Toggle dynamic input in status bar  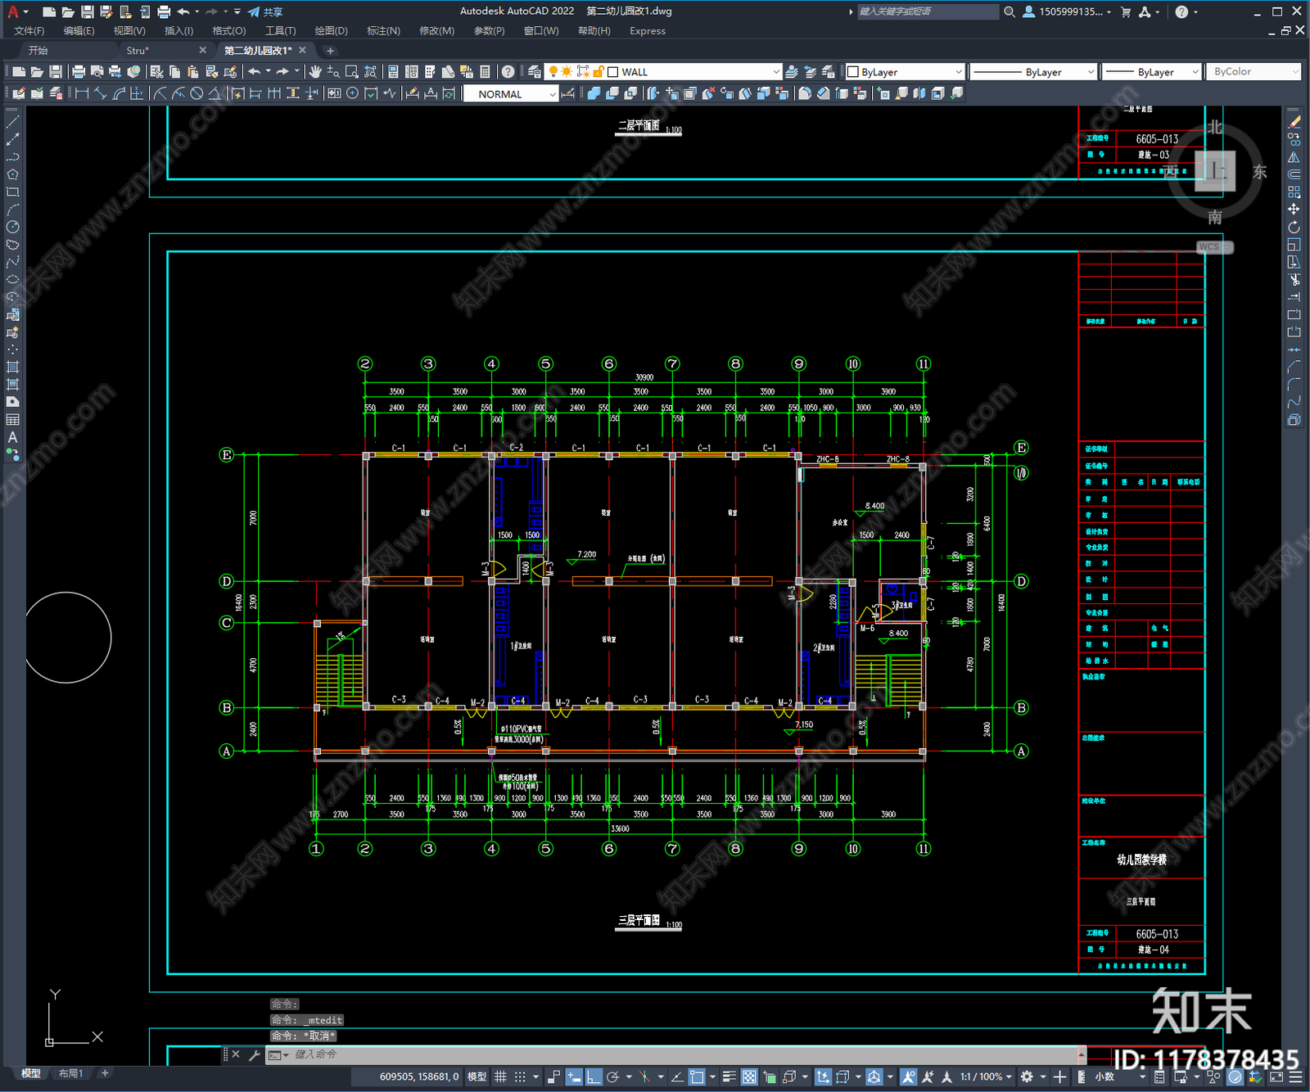click(574, 1076)
